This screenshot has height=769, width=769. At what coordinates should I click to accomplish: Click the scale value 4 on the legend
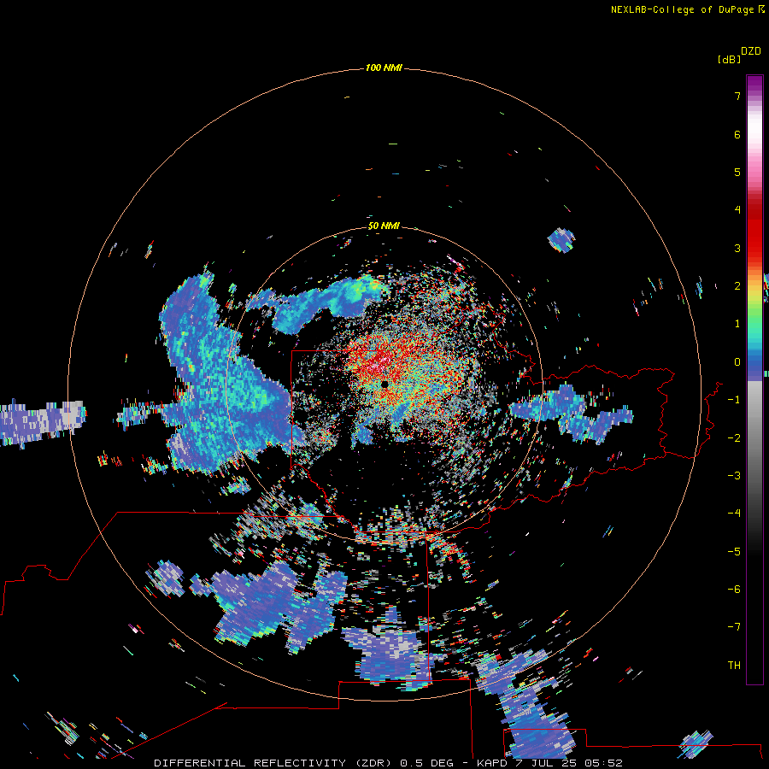[x=737, y=210]
